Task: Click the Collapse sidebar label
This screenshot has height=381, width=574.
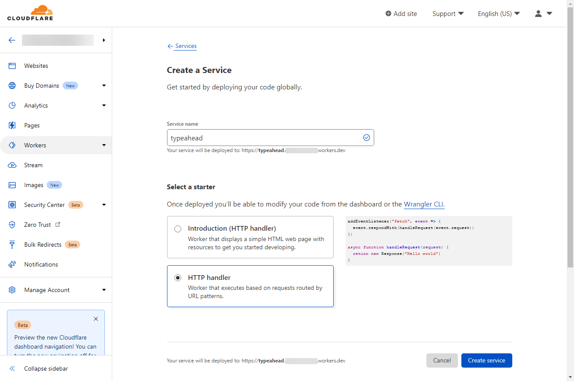Action: point(46,368)
